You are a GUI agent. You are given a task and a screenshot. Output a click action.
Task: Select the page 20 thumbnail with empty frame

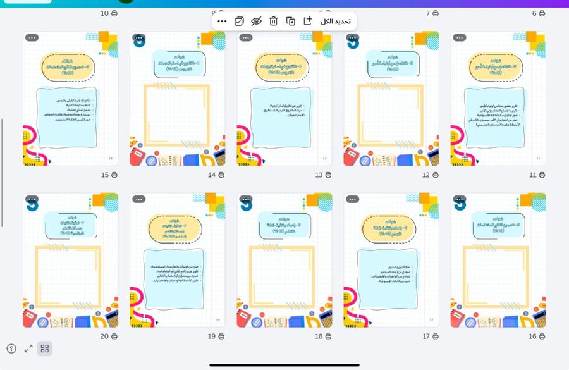pyautogui.click(x=70, y=260)
